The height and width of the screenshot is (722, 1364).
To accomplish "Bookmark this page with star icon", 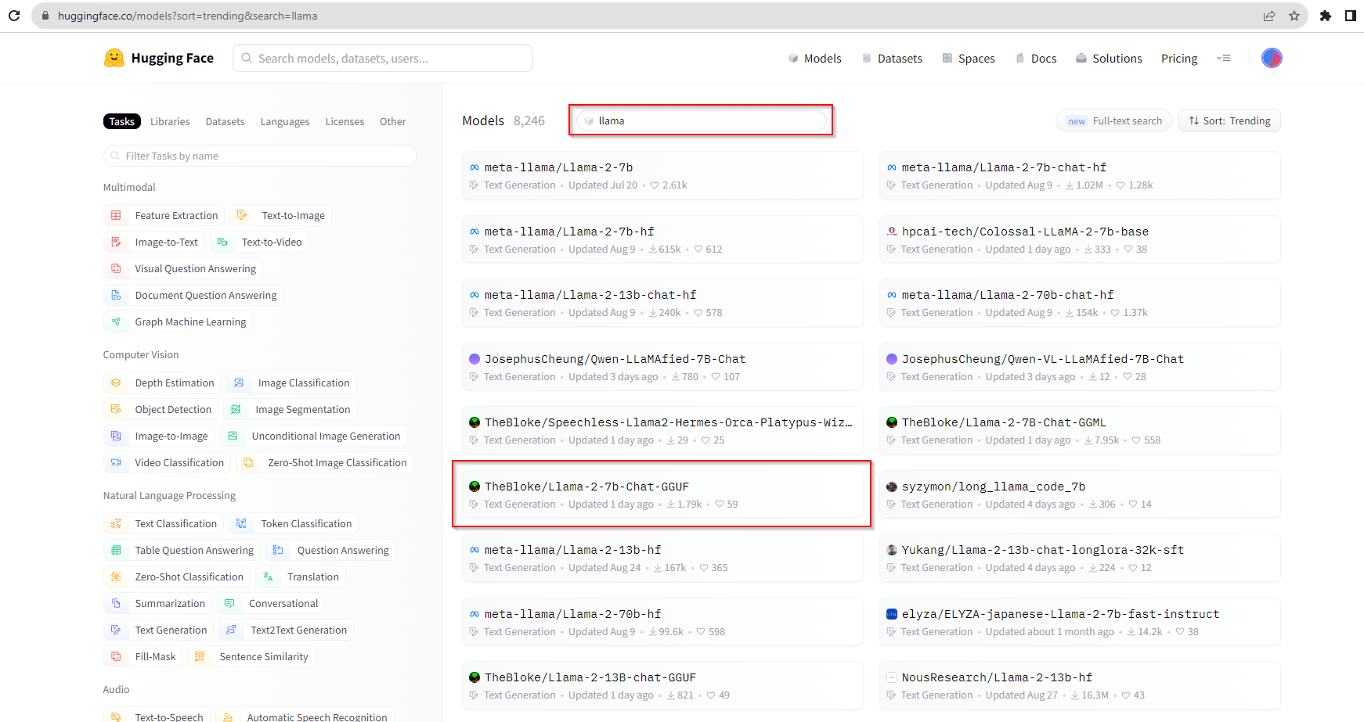I will click(x=1294, y=16).
